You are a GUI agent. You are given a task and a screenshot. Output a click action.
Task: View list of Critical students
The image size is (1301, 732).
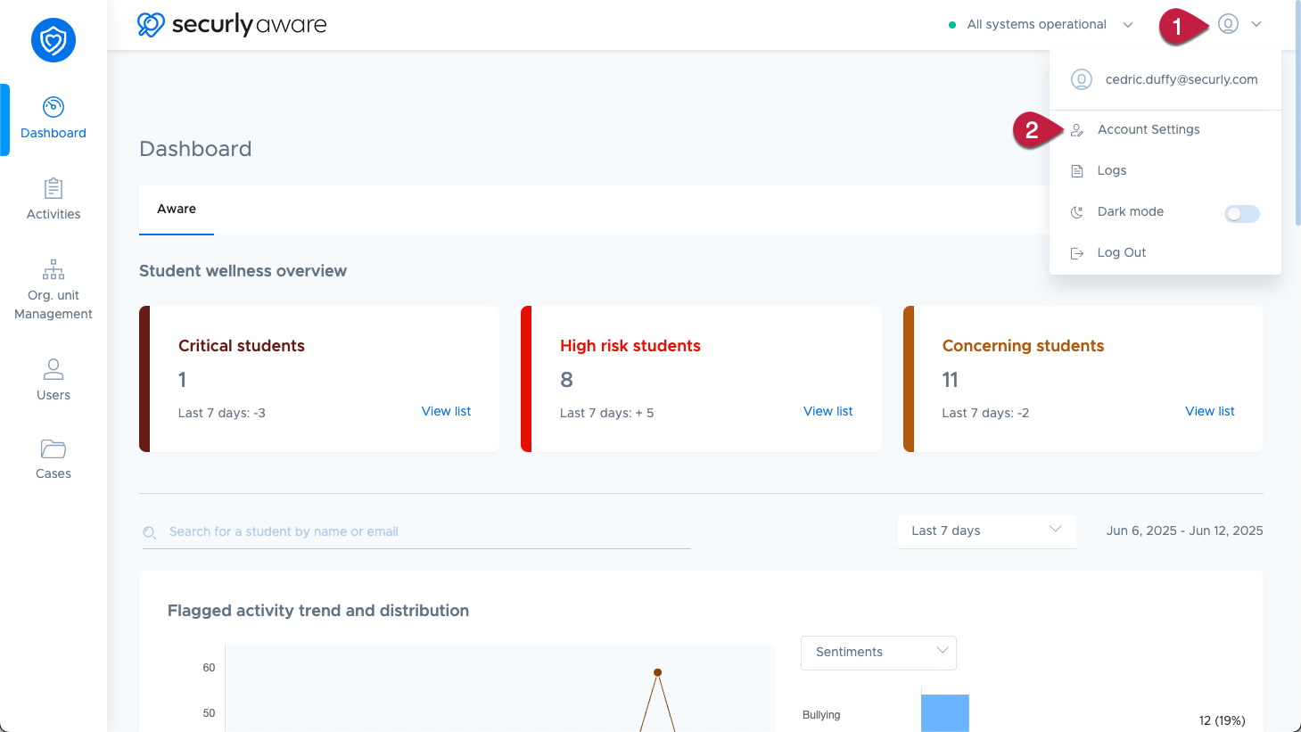point(446,411)
